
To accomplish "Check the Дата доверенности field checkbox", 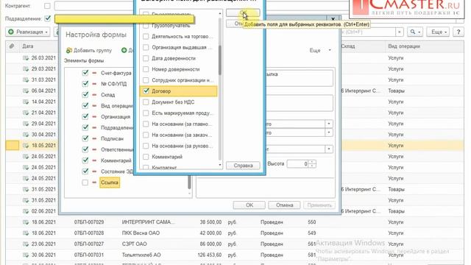I will click(146, 58).
